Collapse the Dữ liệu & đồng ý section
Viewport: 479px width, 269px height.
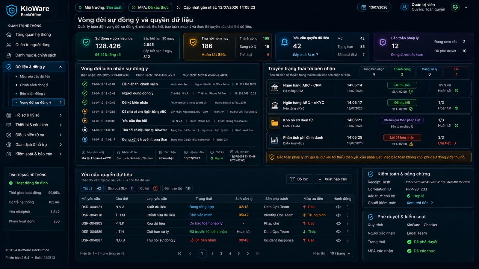point(61,67)
